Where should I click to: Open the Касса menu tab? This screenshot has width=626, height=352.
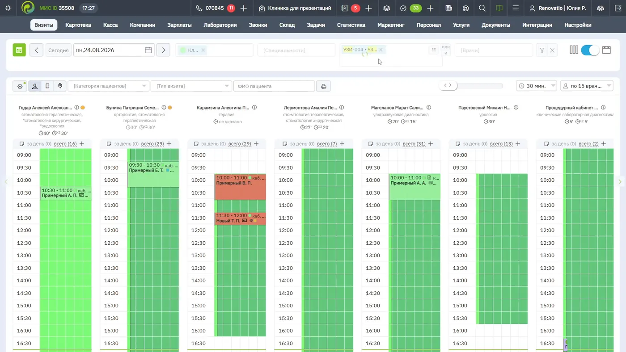point(110,25)
